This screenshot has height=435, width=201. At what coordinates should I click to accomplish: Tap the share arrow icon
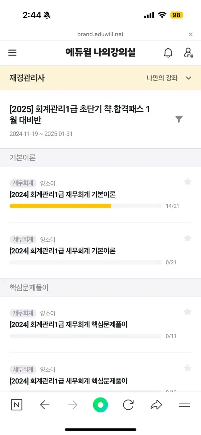156,405
